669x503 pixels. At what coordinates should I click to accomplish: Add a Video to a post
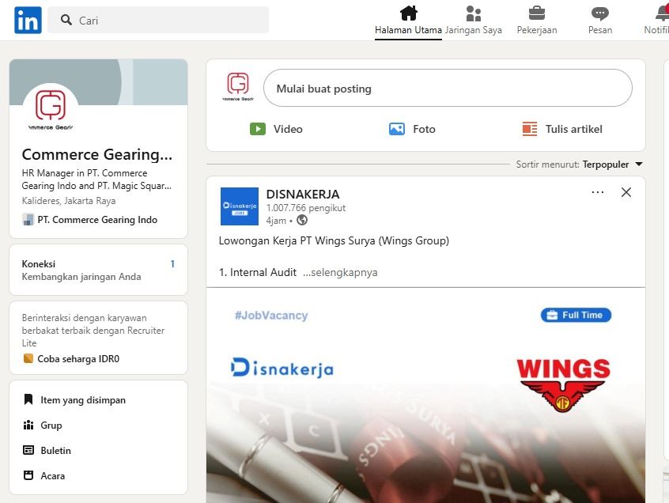click(276, 129)
